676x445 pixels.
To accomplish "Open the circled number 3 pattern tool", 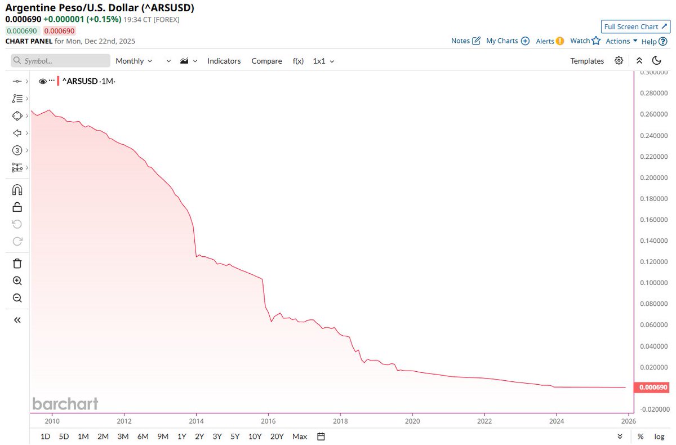I will 17,150.
